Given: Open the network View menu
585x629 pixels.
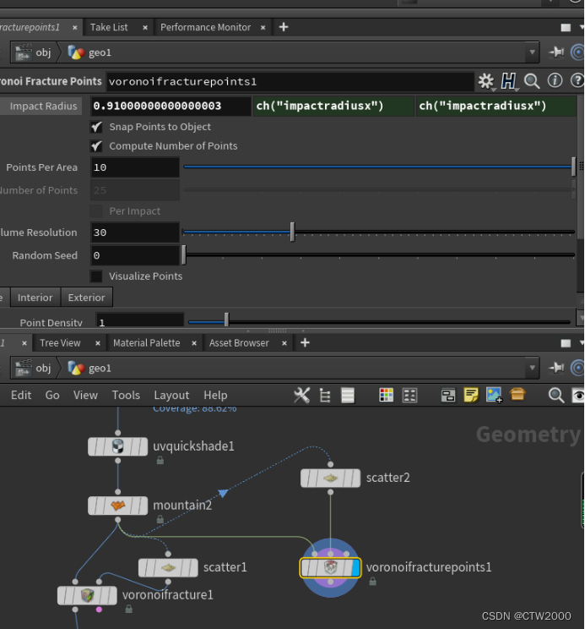Looking at the screenshot, I should click(85, 395).
